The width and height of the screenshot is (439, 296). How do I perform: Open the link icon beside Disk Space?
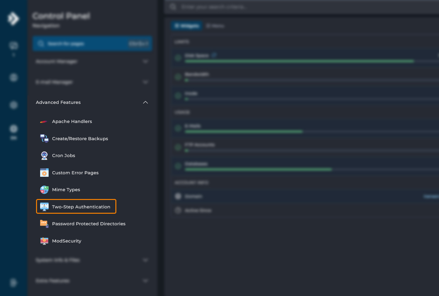[x=214, y=55]
